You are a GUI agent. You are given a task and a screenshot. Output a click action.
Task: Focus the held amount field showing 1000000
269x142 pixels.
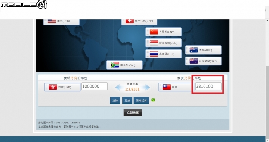95,86
